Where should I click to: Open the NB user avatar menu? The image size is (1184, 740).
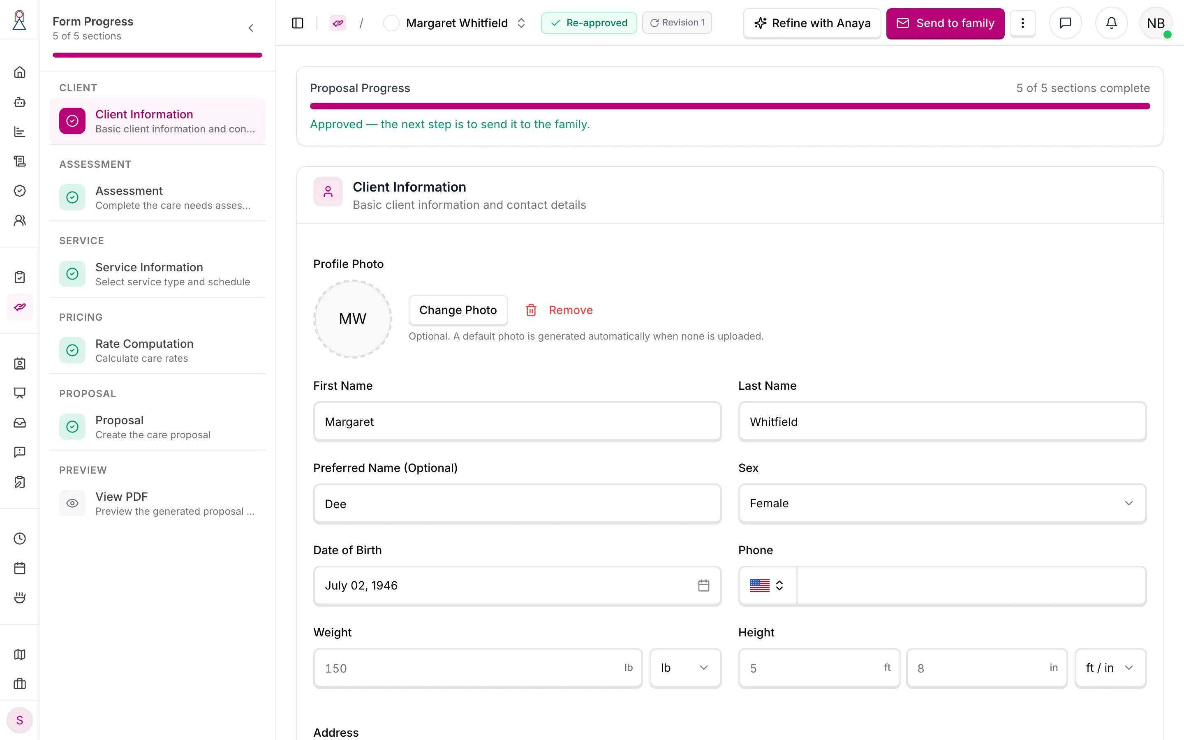[1156, 23]
